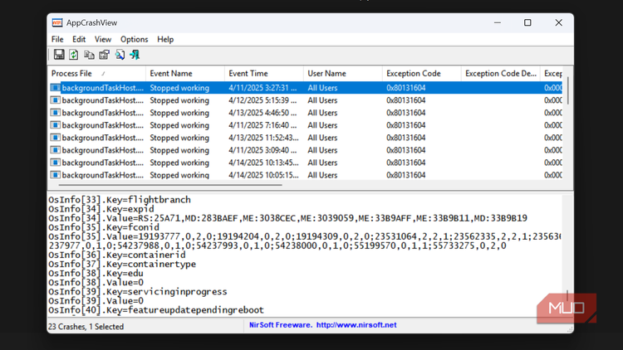Image resolution: width=623 pixels, height=350 pixels.
Task: Click process icon of the 4/11/2025 3:09:40 row
Action: (55, 150)
